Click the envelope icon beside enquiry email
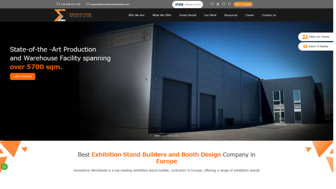This screenshot has height=189, width=336. tap(88, 4)
